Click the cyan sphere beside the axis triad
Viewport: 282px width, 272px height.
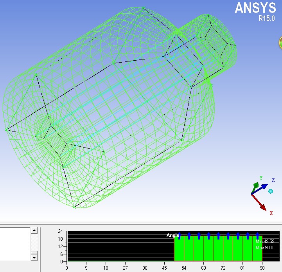point(271,191)
